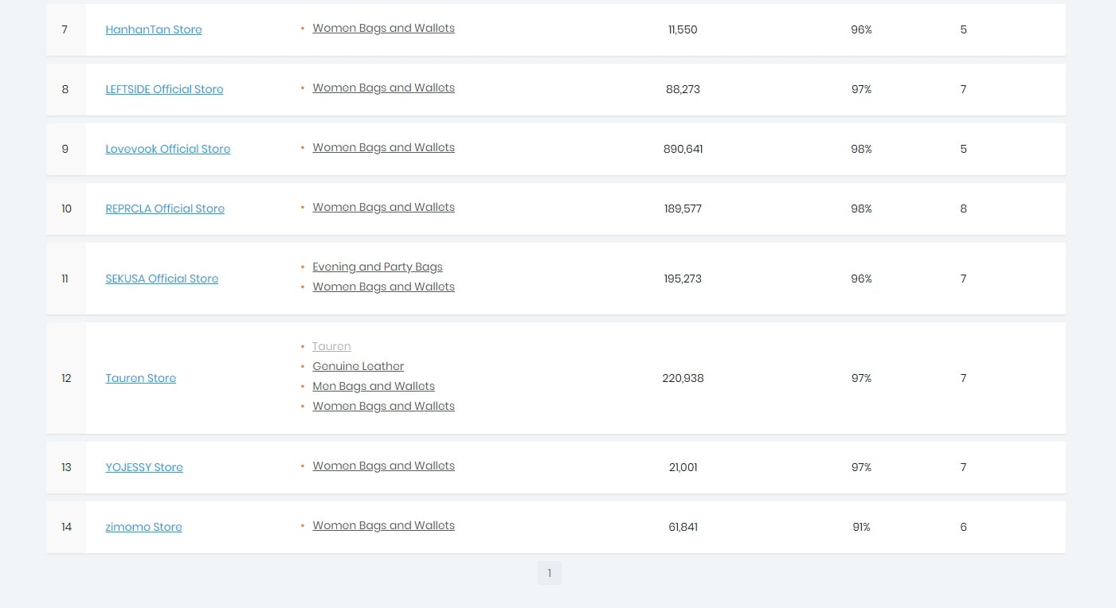Viewport: 1116px width, 608px height.
Task: Open the Lovevook Official Store link
Action: point(167,149)
